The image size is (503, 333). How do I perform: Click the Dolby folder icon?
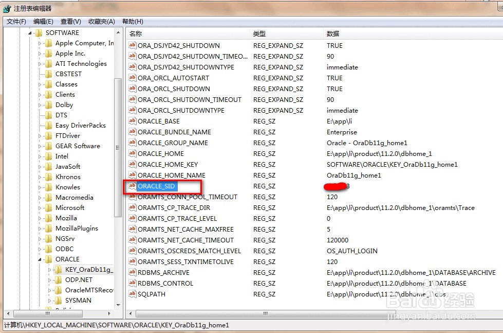point(49,105)
